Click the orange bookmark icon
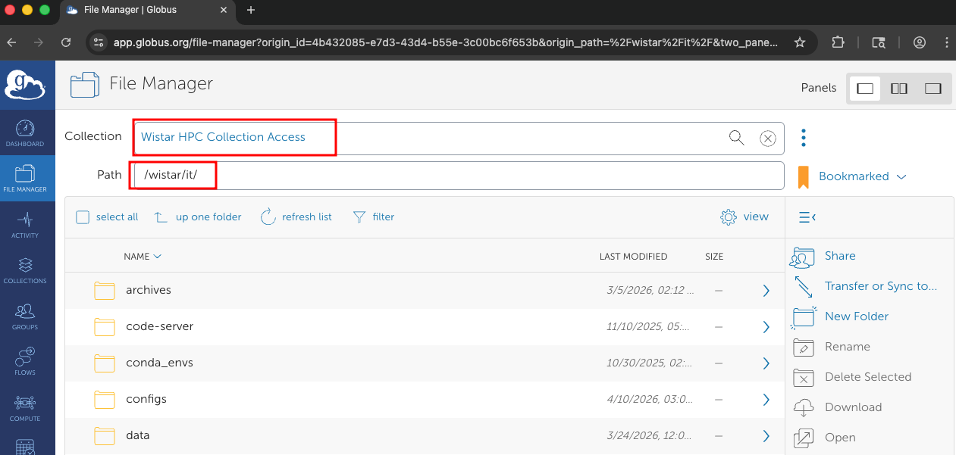956x455 pixels. [x=804, y=177]
